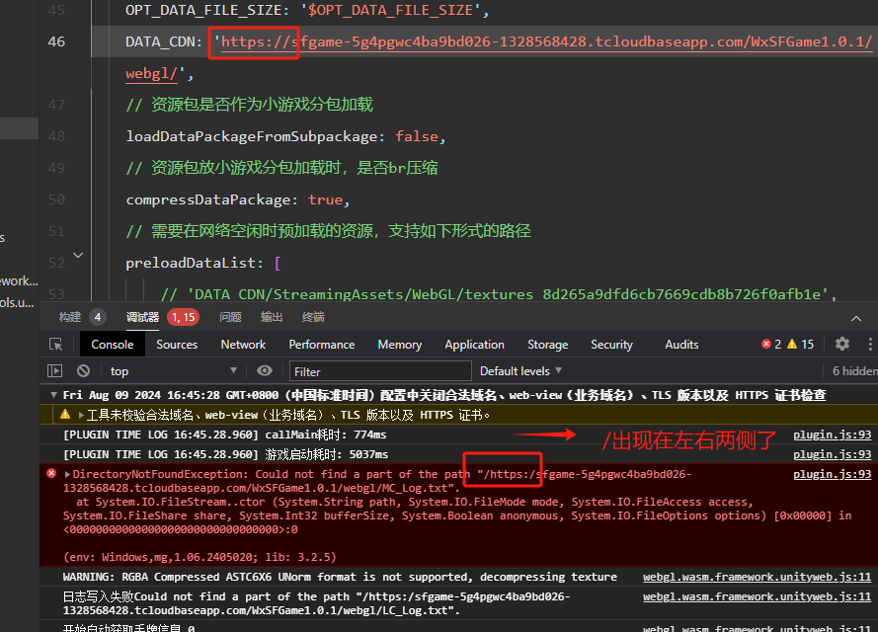The image size is (878, 632).
Task: Open the Default levels dropdown
Action: tap(520, 371)
